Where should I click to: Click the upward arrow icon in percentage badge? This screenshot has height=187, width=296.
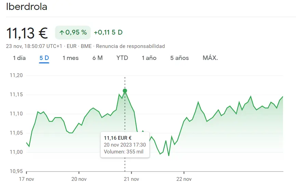62,33
